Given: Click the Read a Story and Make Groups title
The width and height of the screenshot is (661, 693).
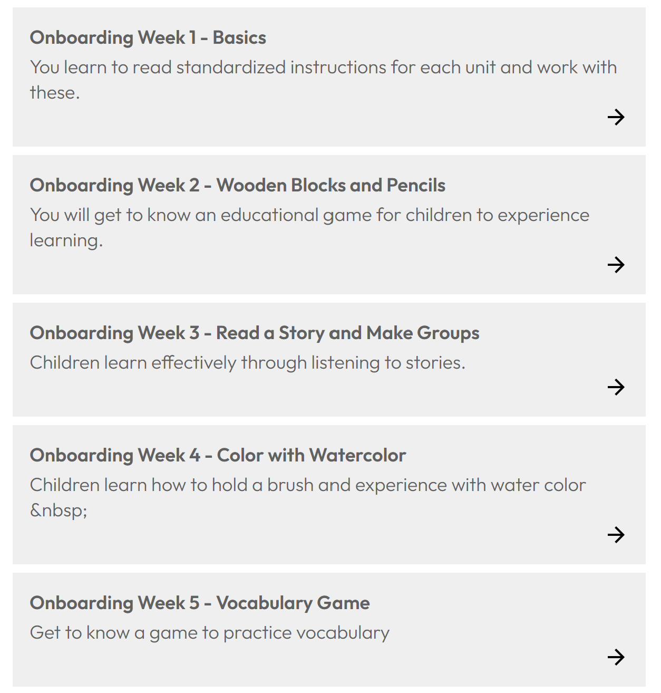Looking at the screenshot, I should [x=254, y=333].
